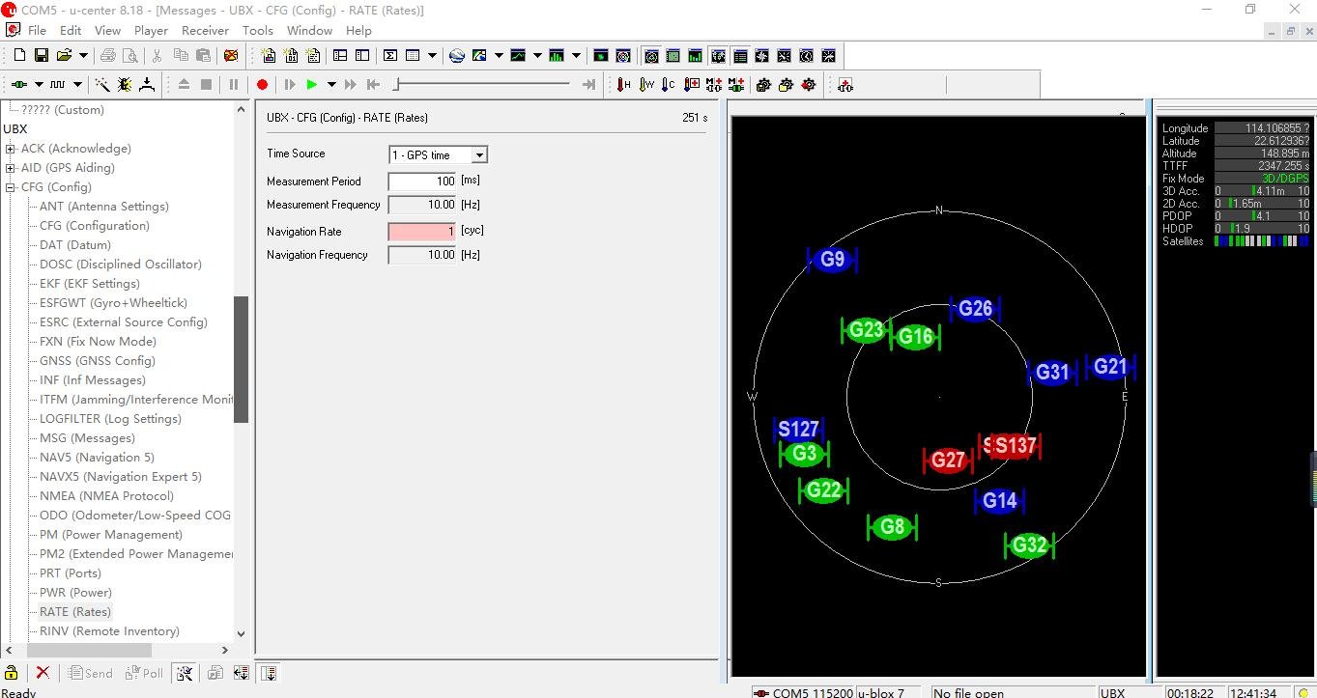Open the Time Source dropdown
Screen dimensions: 1317x698
click(x=479, y=155)
